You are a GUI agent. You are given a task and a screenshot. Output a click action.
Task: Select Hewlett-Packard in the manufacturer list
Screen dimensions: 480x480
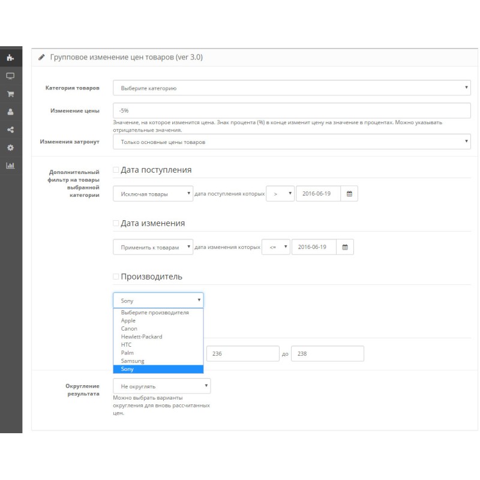coord(142,337)
